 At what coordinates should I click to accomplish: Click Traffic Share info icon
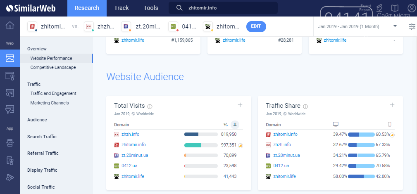[305, 106]
